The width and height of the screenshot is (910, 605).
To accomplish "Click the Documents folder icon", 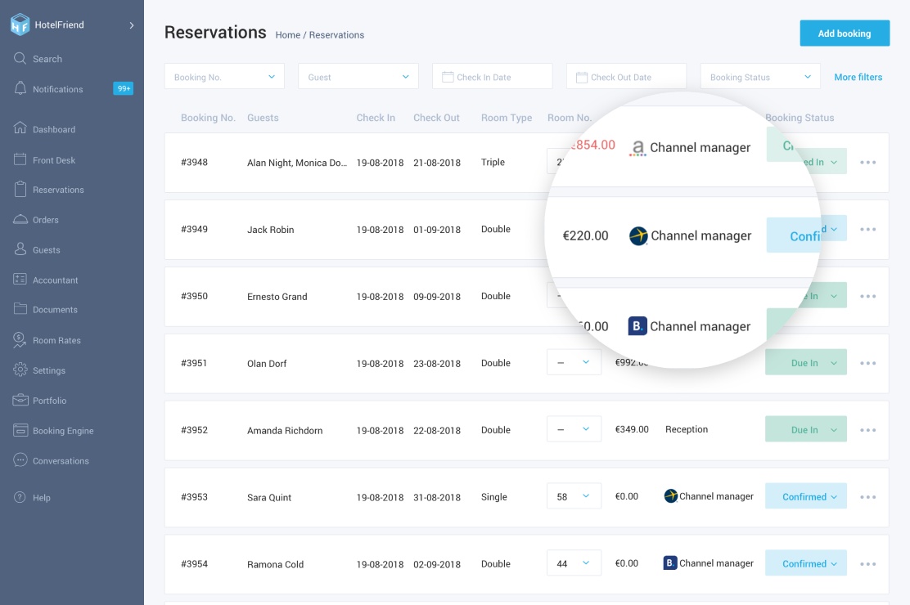I will coord(20,308).
